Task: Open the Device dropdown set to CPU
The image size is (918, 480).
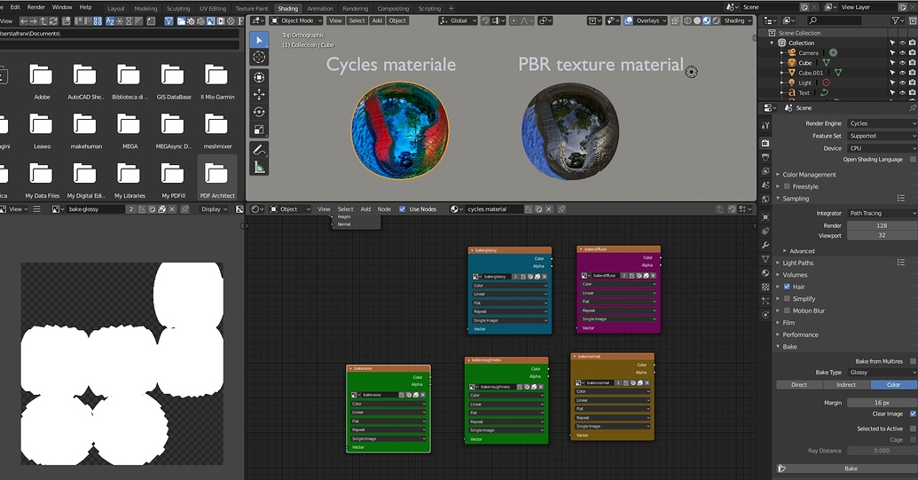Action: (x=882, y=148)
